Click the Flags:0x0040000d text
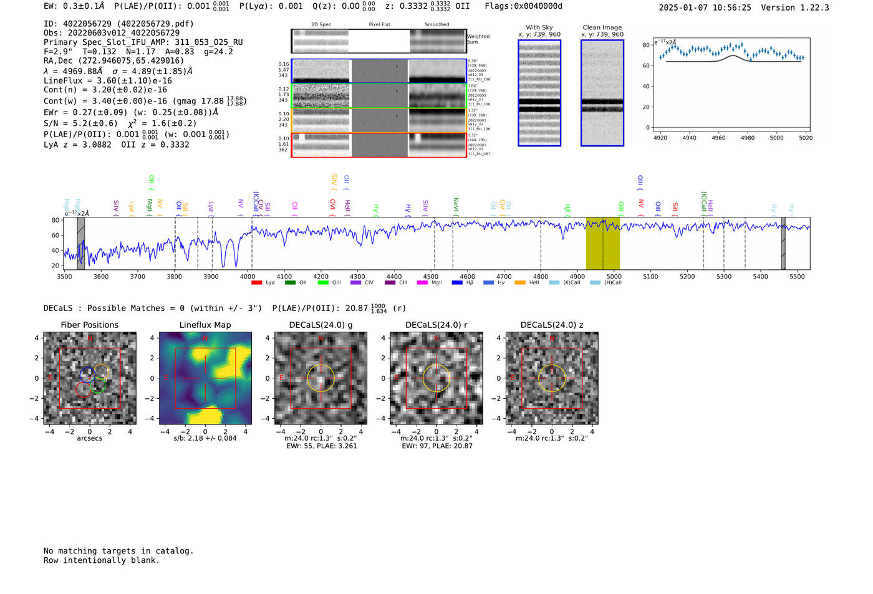Screen dimensions: 873x594 (524, 6)
